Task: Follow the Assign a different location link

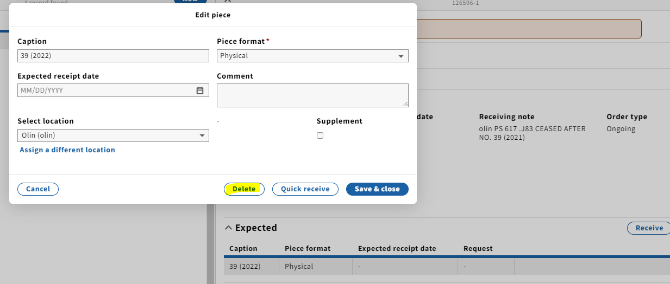Action: click(67, 150)
